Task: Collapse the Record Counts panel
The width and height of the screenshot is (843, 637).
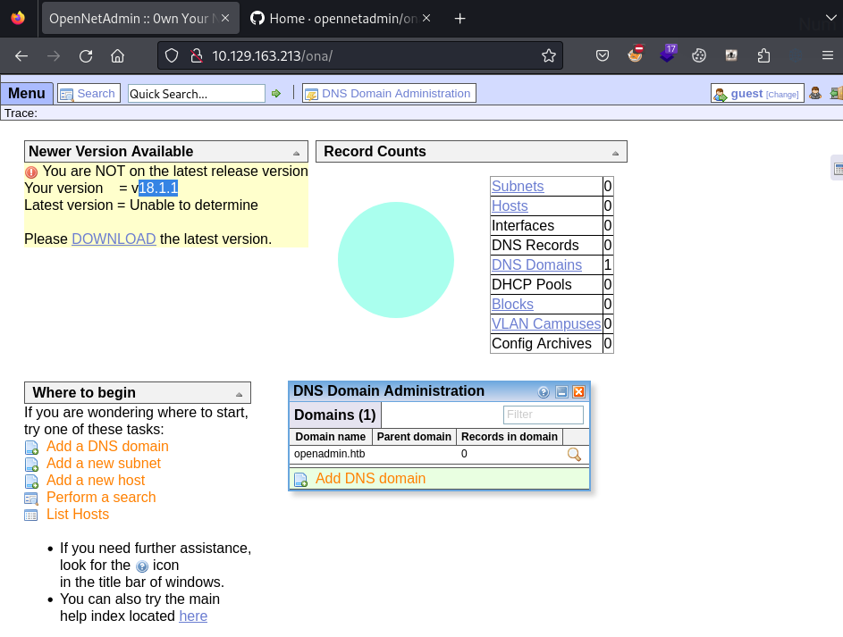Action: 614,152
